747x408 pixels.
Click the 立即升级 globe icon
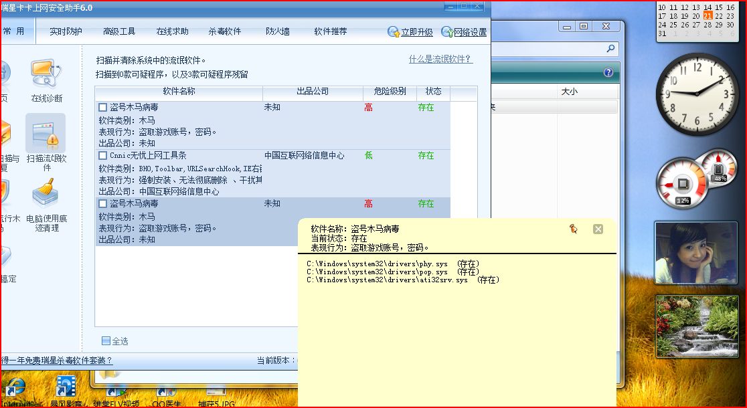click(x=394, y=32)
